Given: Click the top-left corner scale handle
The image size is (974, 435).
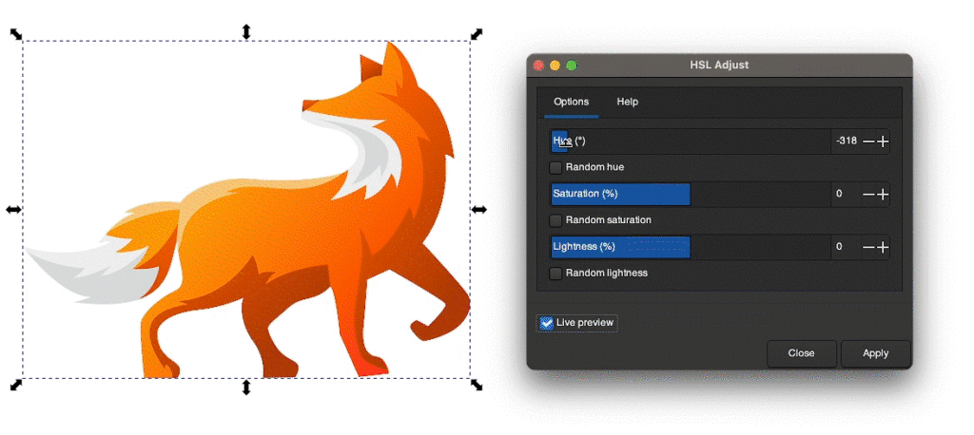Looking at the screenshot, I should 16,33.
